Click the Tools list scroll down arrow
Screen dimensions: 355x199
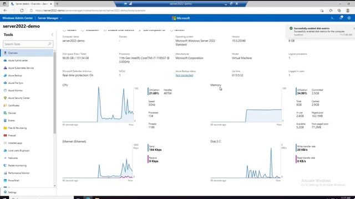[x=54, y=186]
